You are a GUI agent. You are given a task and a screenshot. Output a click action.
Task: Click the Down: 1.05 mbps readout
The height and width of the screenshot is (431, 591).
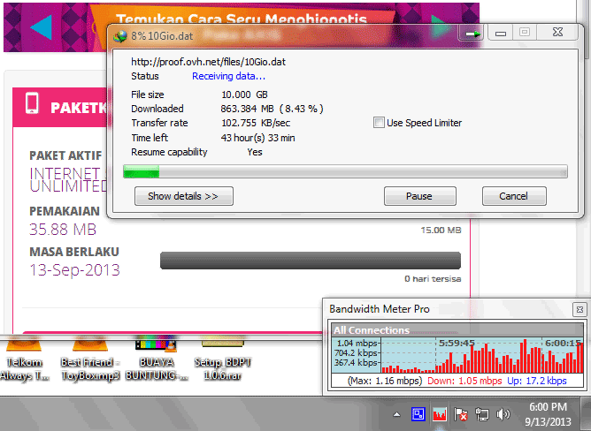[464, 381]
